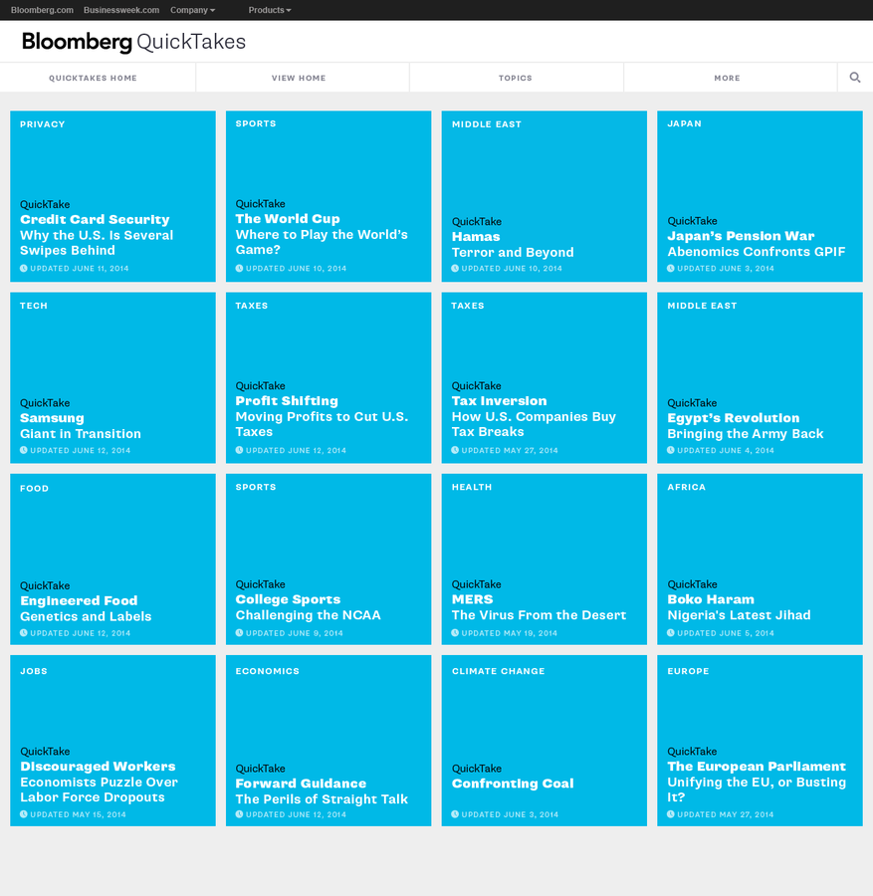Click the HEALTH category label
873x896 pixels.
pyautogui.click(x=472, y=487)
